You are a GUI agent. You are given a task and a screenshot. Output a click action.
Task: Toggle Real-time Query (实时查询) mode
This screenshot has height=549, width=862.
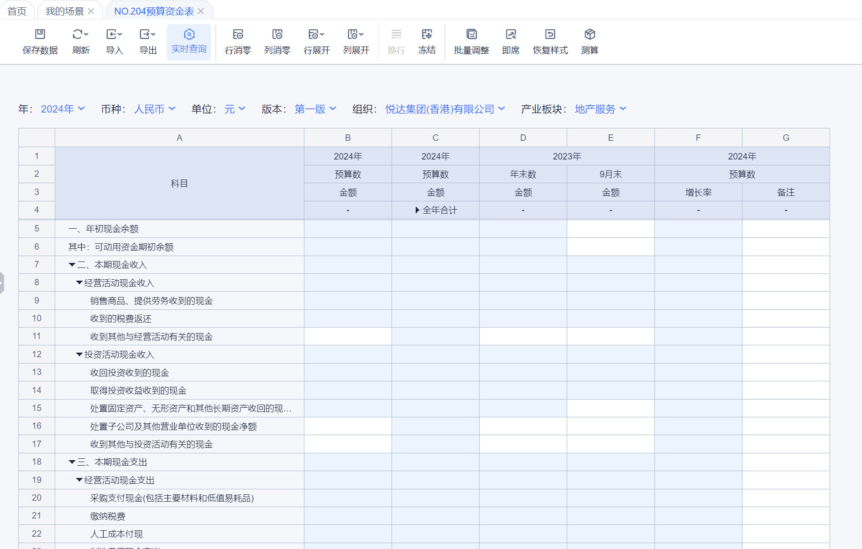click(189, 35)
